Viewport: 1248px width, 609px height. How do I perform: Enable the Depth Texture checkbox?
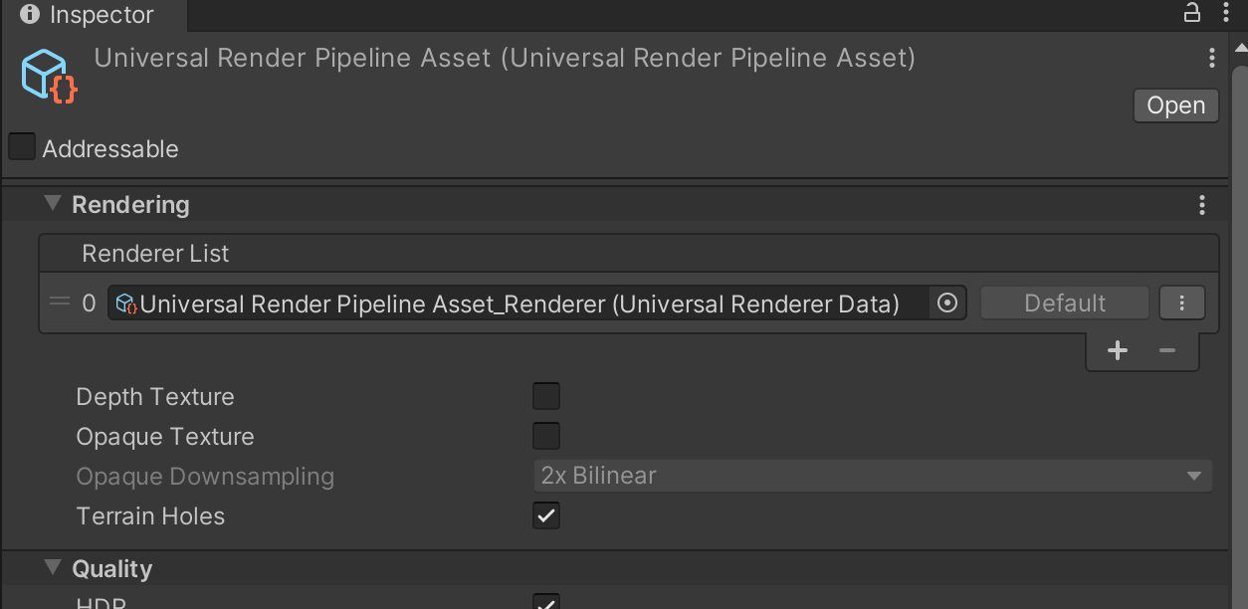pos(546,396)
